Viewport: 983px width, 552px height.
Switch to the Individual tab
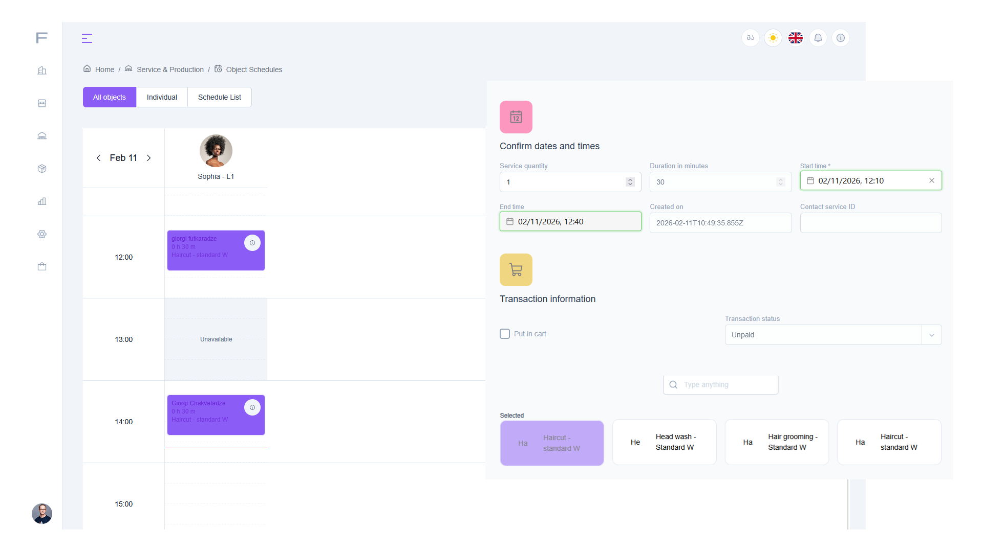click(x=162, y=97)
